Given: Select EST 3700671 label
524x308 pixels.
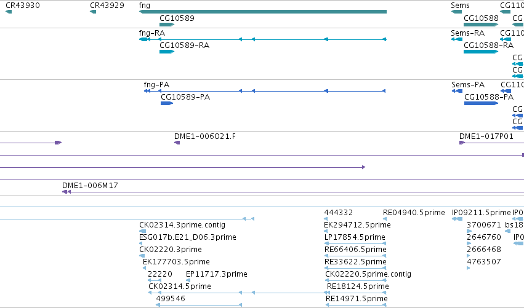Looking at the screenshot, I should 484,225.
